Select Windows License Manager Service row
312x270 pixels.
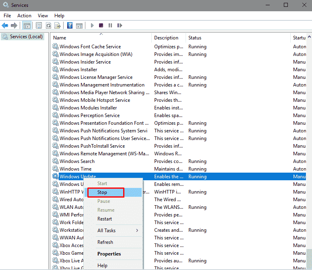point(179,77)
